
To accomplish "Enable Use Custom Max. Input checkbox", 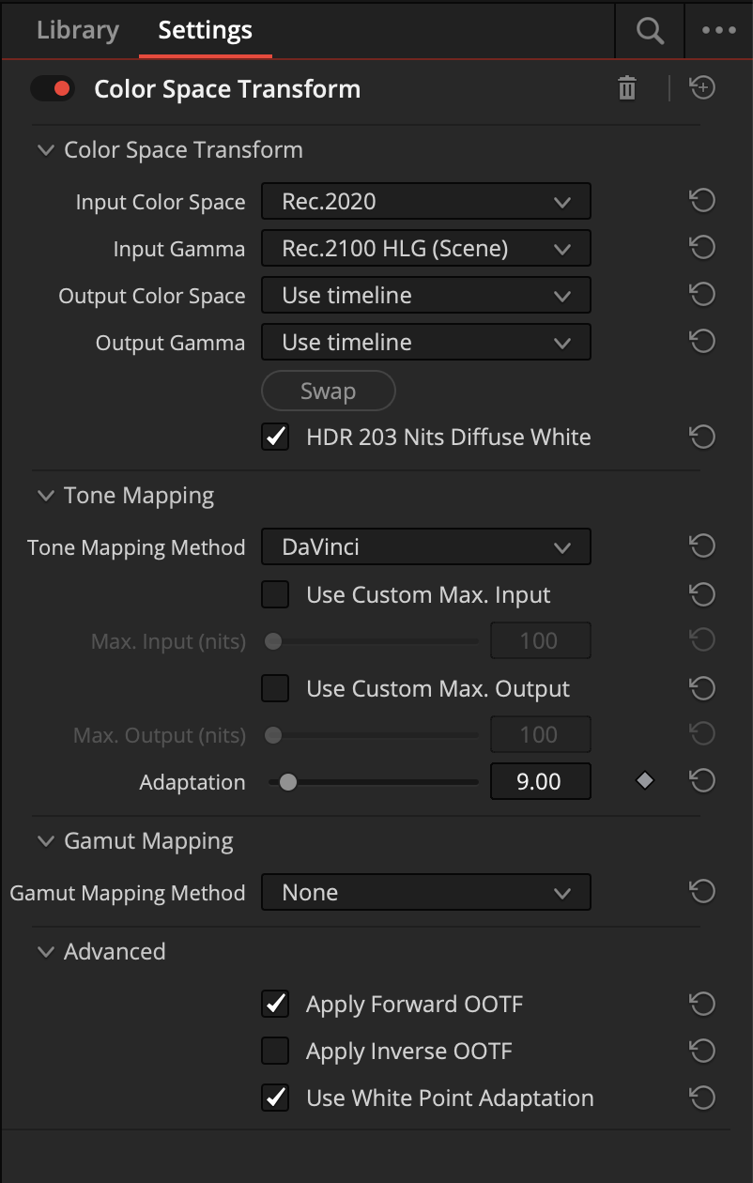I will 275,594.
